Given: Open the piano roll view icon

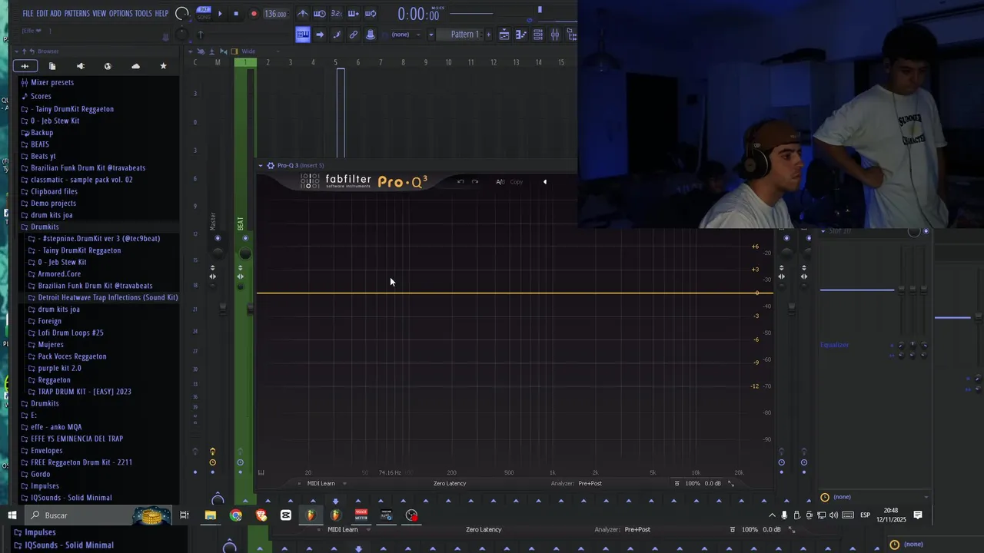Looking at the screenshot, I should click(521, 35).
